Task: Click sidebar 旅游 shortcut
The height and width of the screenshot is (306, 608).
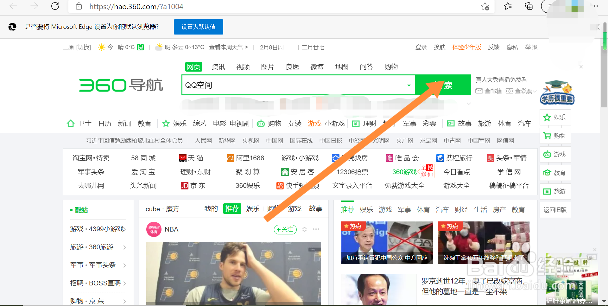Action: [555, 192]
